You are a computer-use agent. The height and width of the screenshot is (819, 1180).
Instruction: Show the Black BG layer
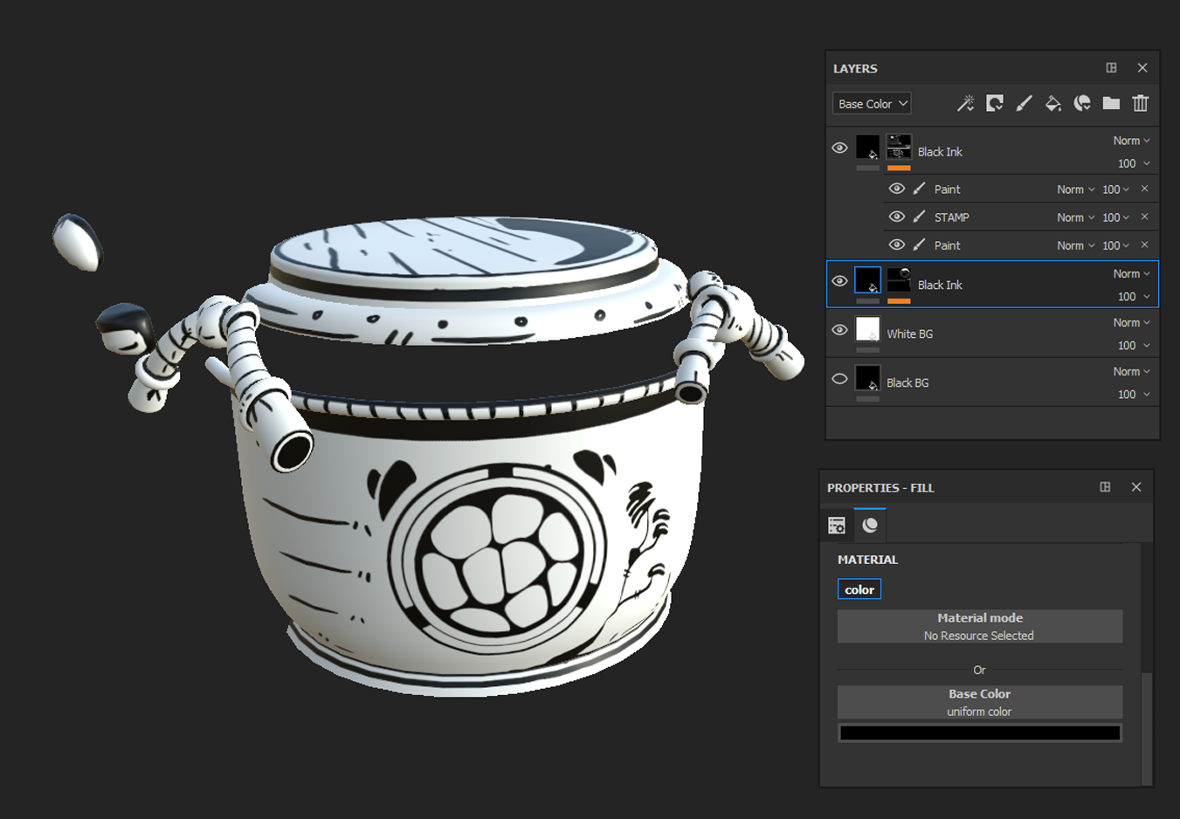[839, 379]
